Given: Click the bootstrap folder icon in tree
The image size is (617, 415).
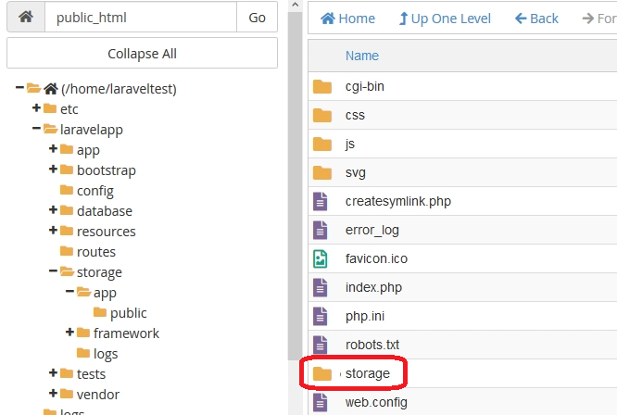Looking at the screenshot, I should [67, 170].
